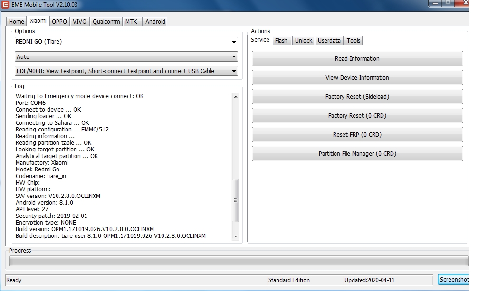Click 'API level: 27' log line
Viewport: 478px width, 291px height.
32,209
